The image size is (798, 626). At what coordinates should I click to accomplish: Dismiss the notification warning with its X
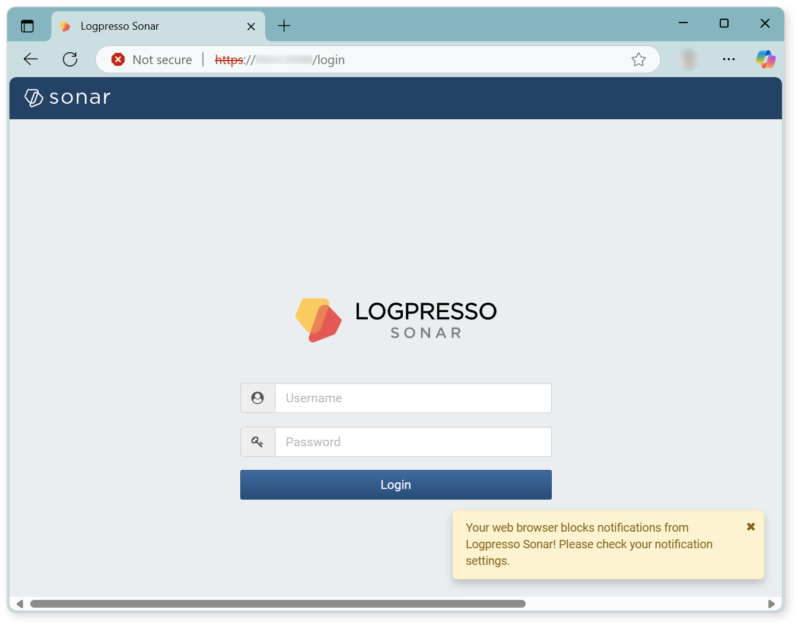751,527
